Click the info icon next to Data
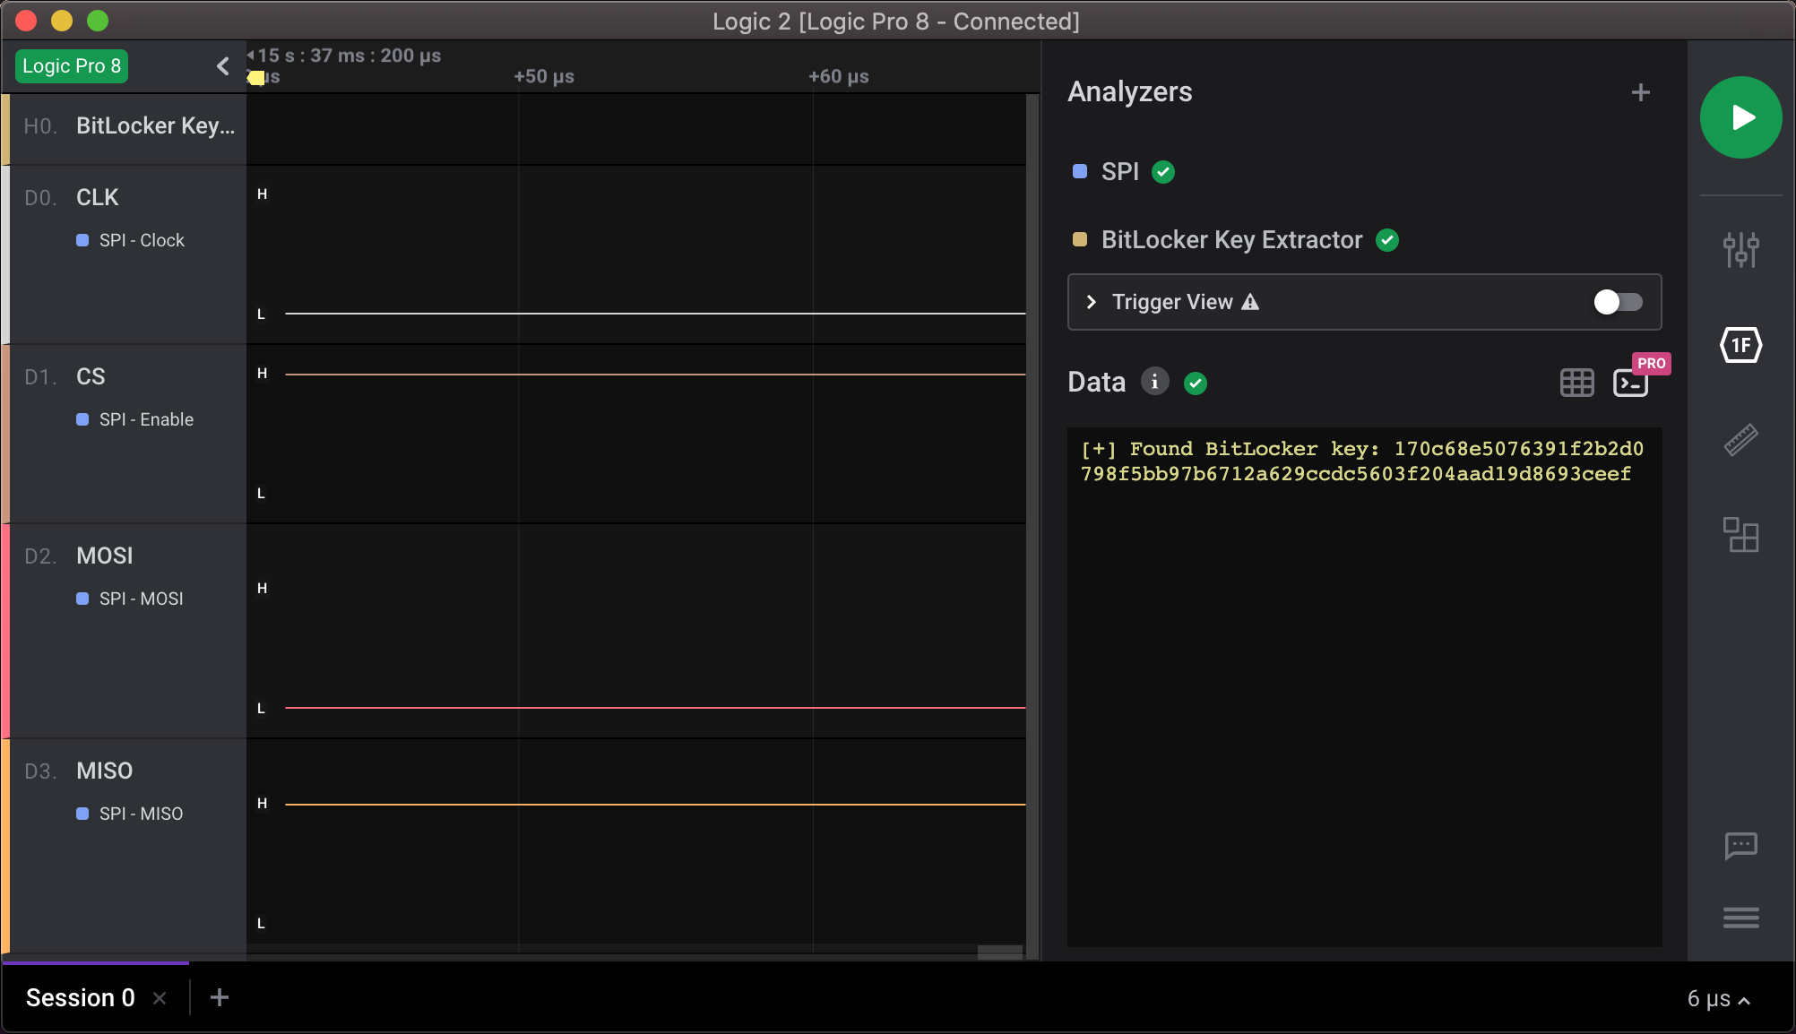 (1151, 382)
